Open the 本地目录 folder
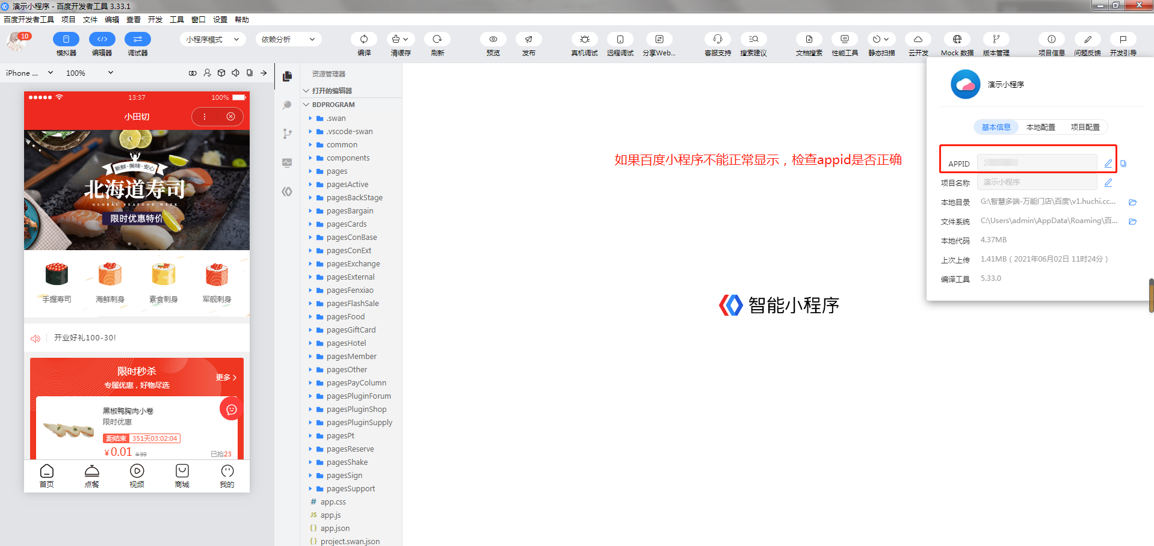 (1132, 202)
